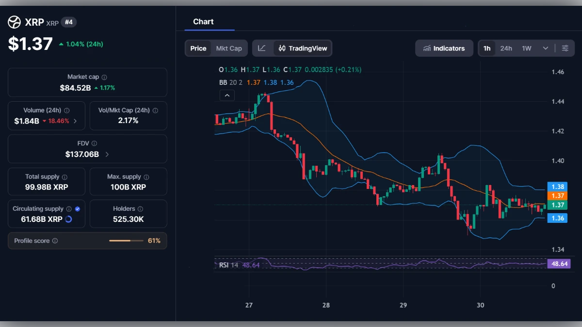Click the 18.46% volume change text
582x327 pixels.
pos(59,121)
